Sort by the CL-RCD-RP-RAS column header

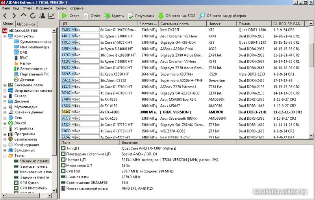pyautogui.click(x=288, y=24)
